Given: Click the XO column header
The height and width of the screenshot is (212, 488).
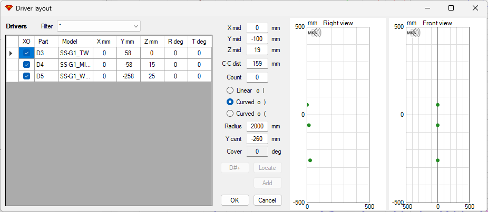Looking at the screenshot, I should pos(27,42).
